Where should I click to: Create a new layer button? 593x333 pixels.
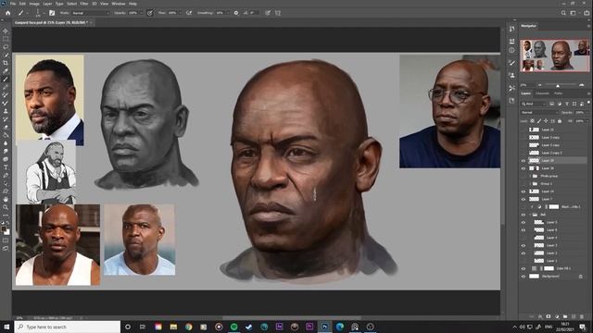(x=574, y=316)
